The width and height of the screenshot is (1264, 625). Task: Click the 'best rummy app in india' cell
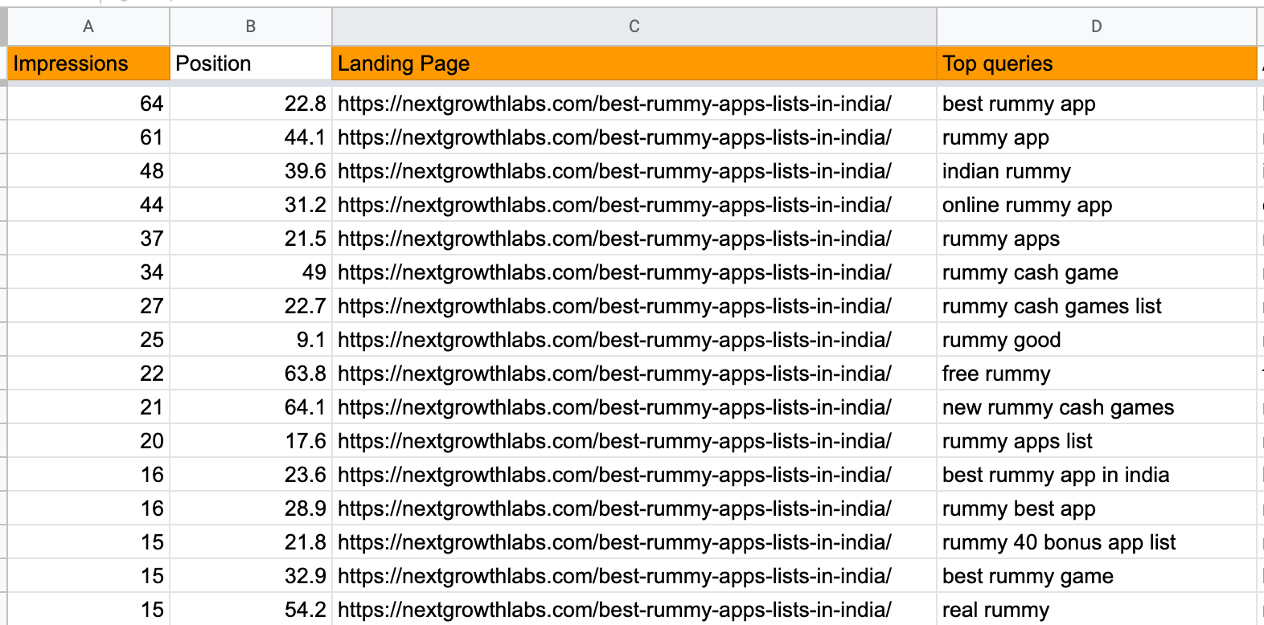point(1097,475)
